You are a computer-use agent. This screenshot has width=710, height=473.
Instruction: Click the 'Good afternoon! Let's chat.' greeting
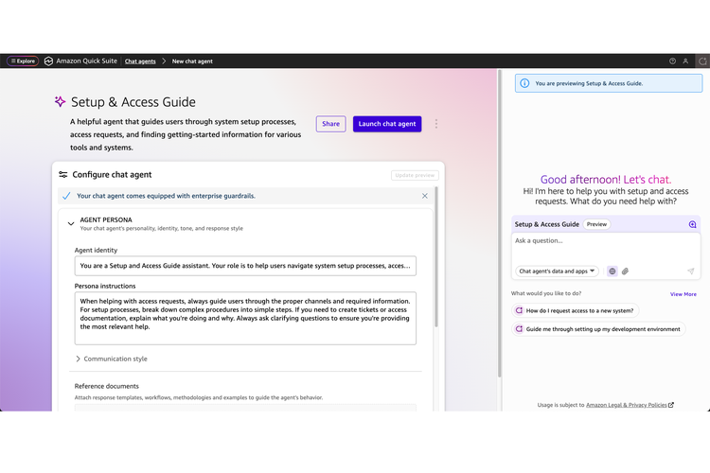(x=606, y=179)
